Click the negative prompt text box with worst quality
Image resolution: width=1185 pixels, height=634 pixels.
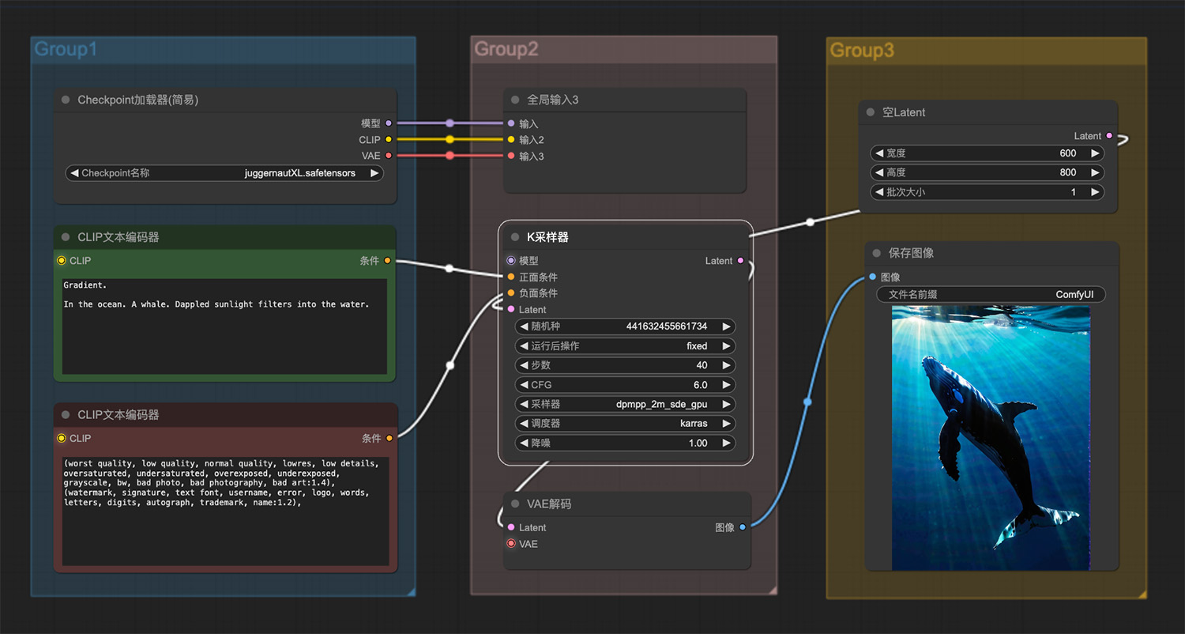click(x=224, y=511)
